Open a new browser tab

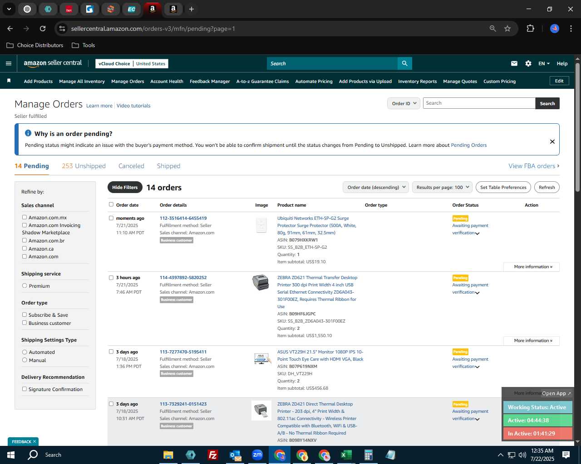click(x=192, y=9)
